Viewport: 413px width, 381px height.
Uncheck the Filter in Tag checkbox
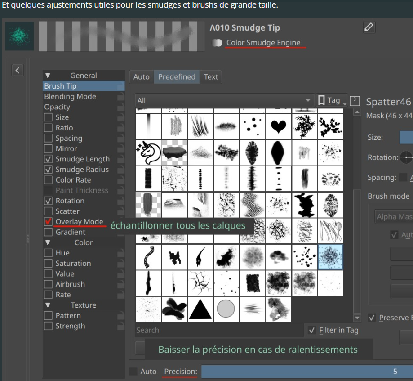312,331
